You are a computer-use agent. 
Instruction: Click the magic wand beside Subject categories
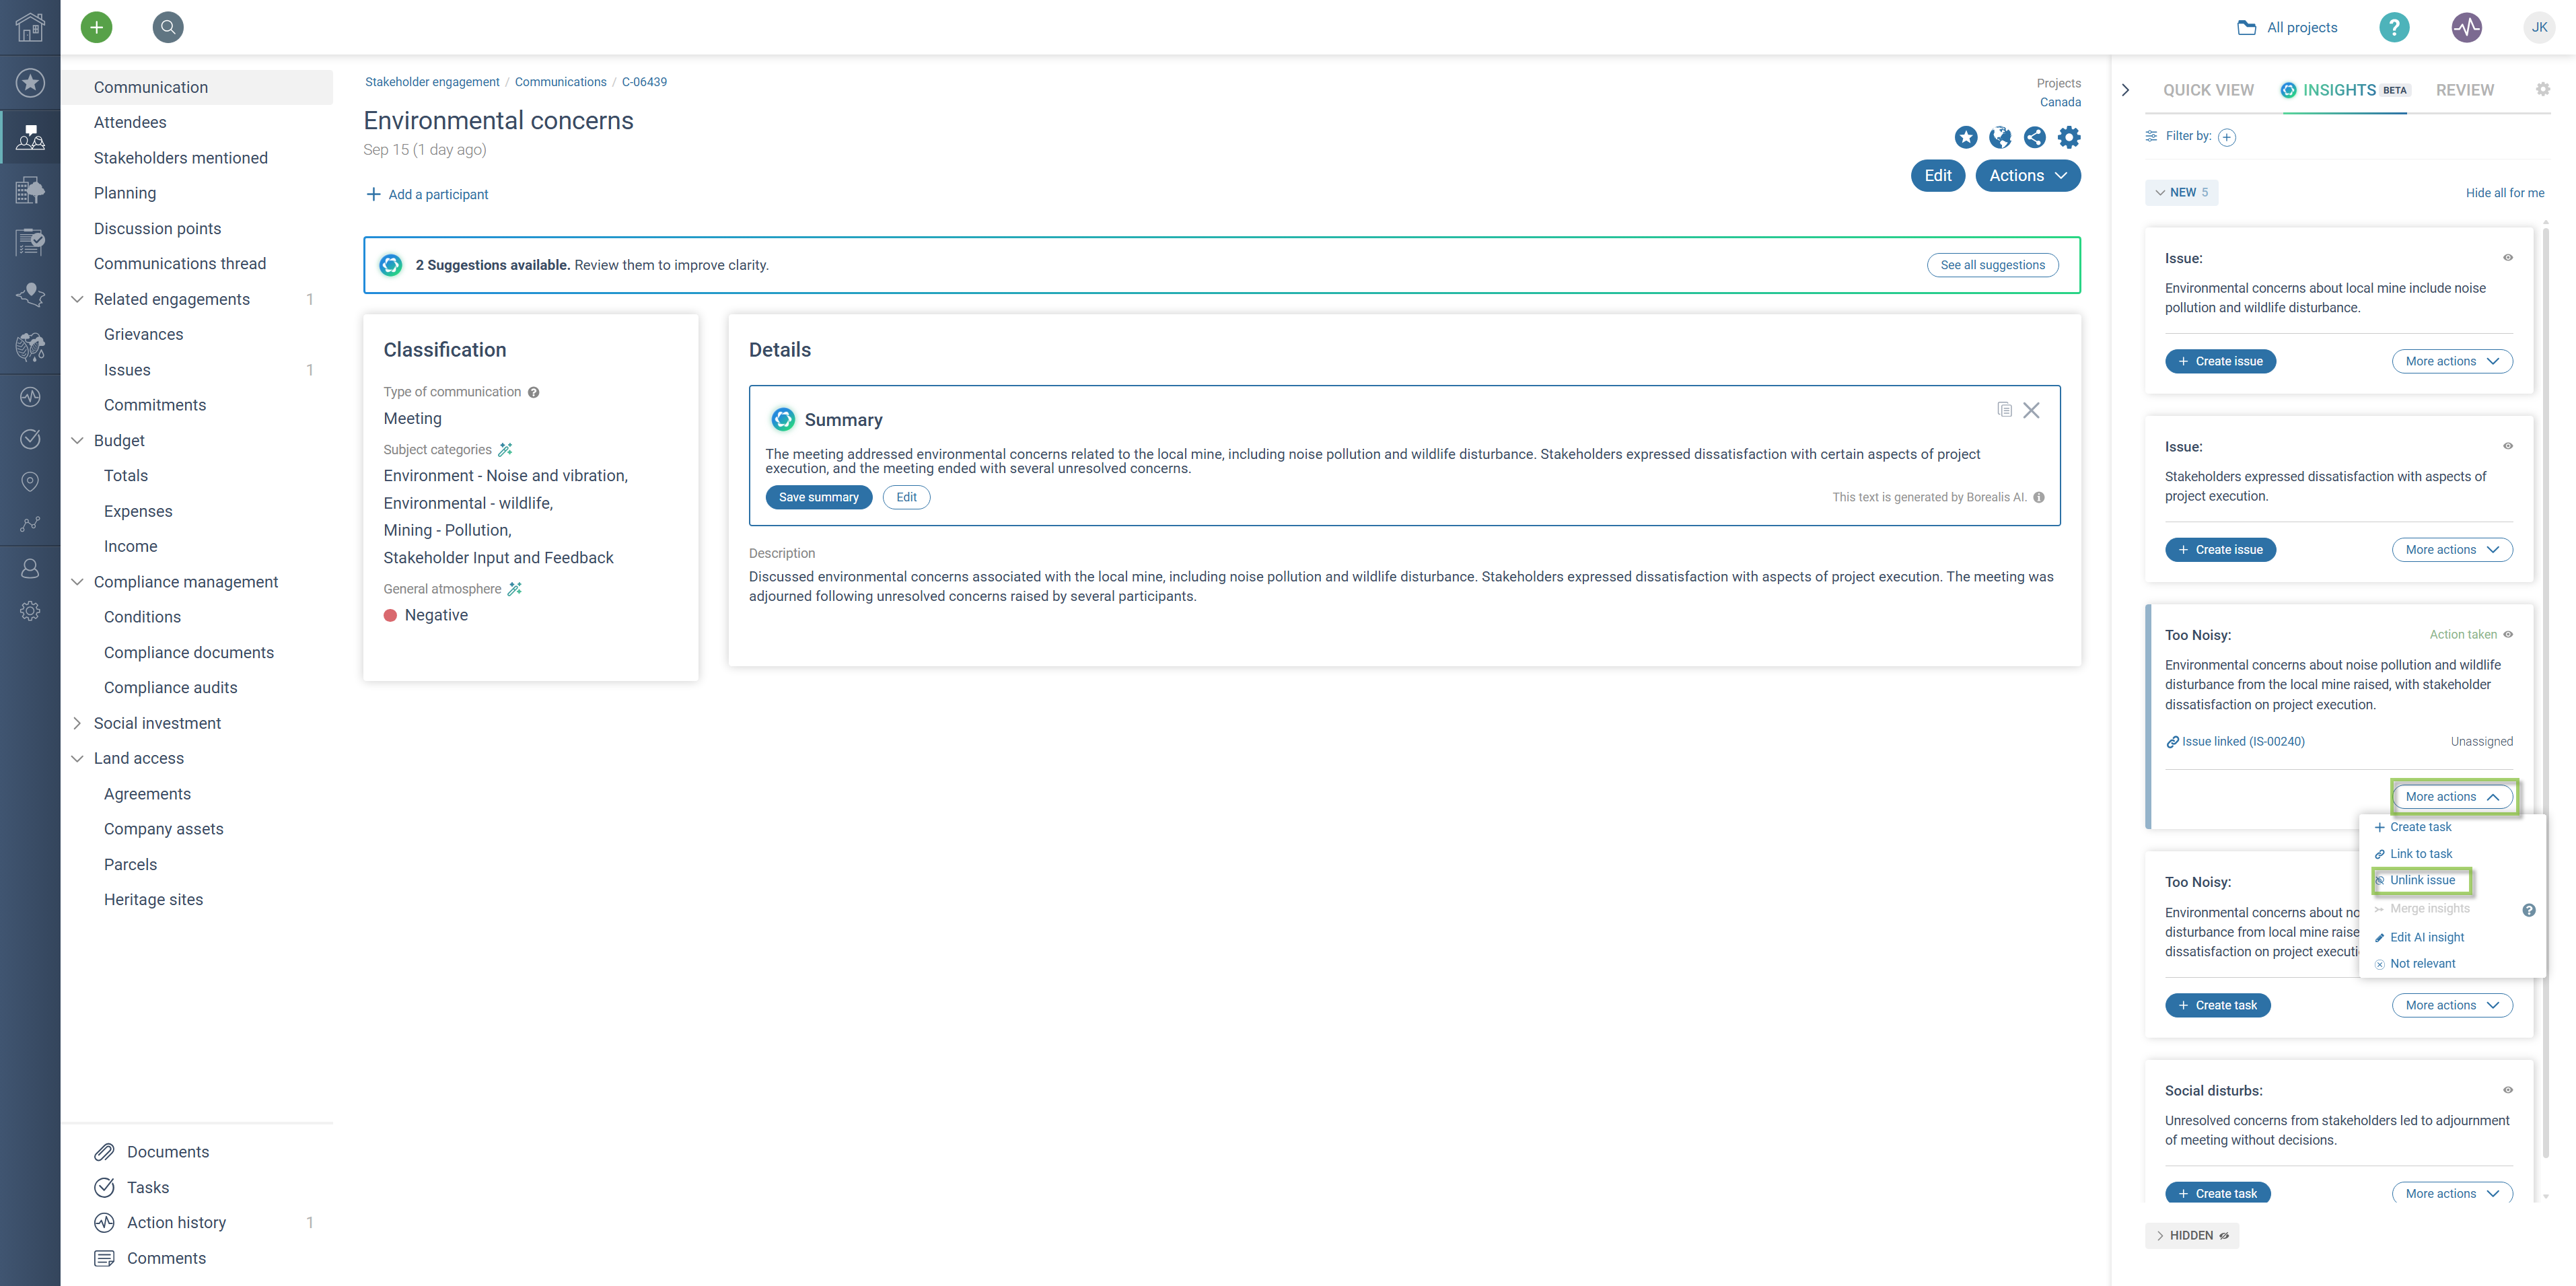pyautogui.click(x=505, y=449)
